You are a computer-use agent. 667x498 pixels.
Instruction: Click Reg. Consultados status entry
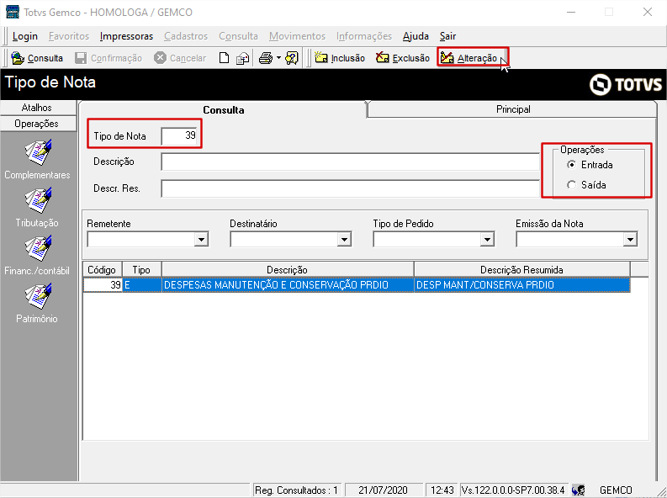coord(297,490)
